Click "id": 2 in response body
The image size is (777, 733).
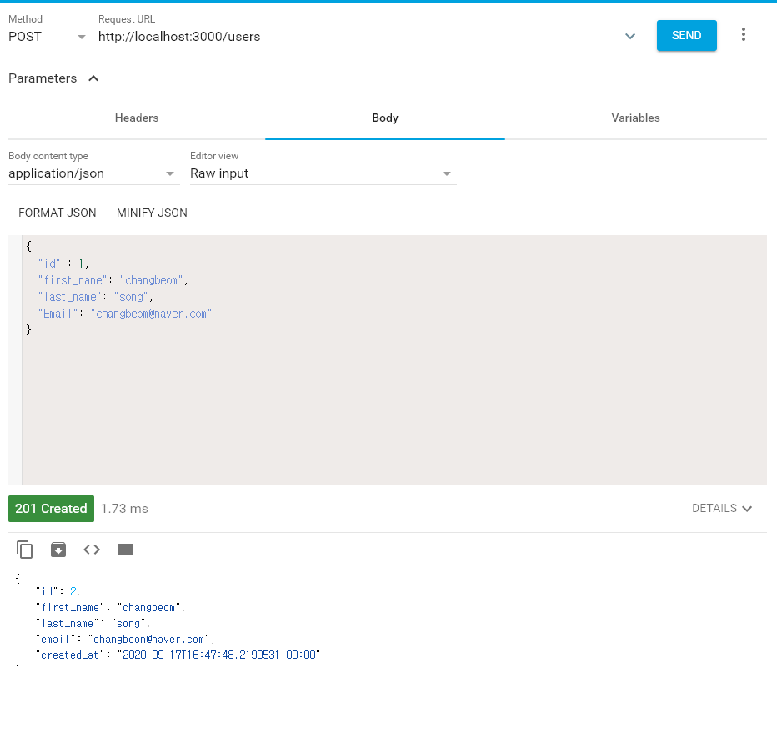pyautogui.click(x=58, y=591)
